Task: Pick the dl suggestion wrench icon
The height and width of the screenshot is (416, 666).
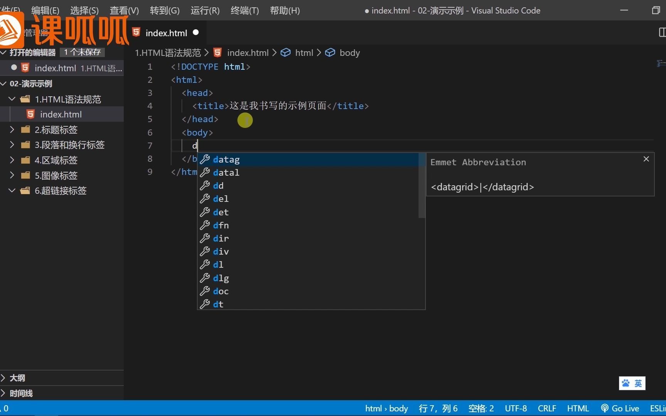Action: point(205,265)
